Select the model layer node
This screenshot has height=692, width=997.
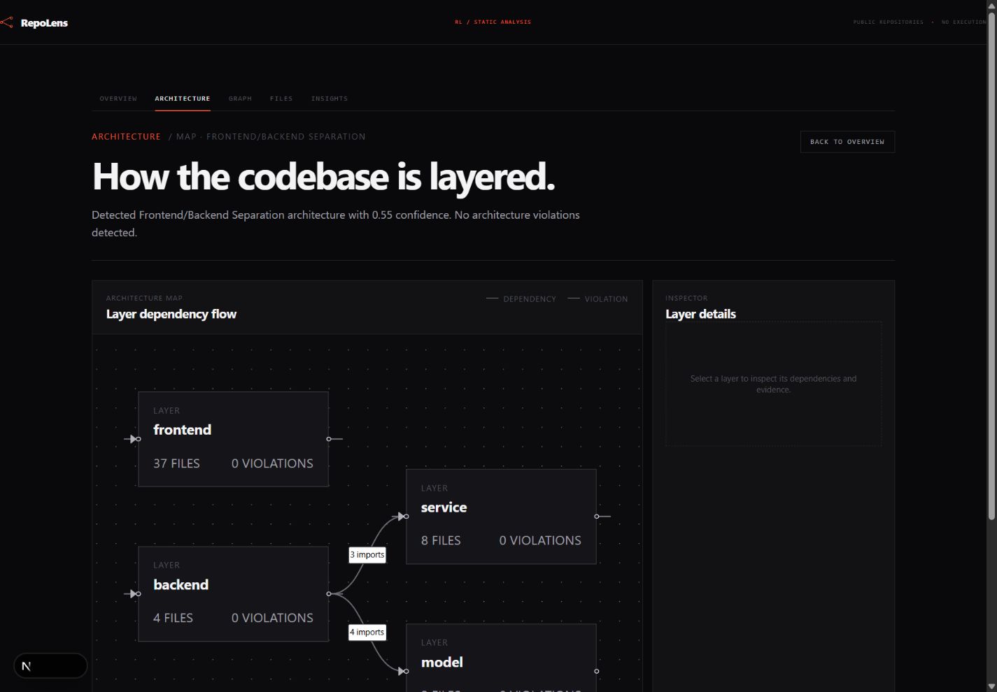click(501, 657)
